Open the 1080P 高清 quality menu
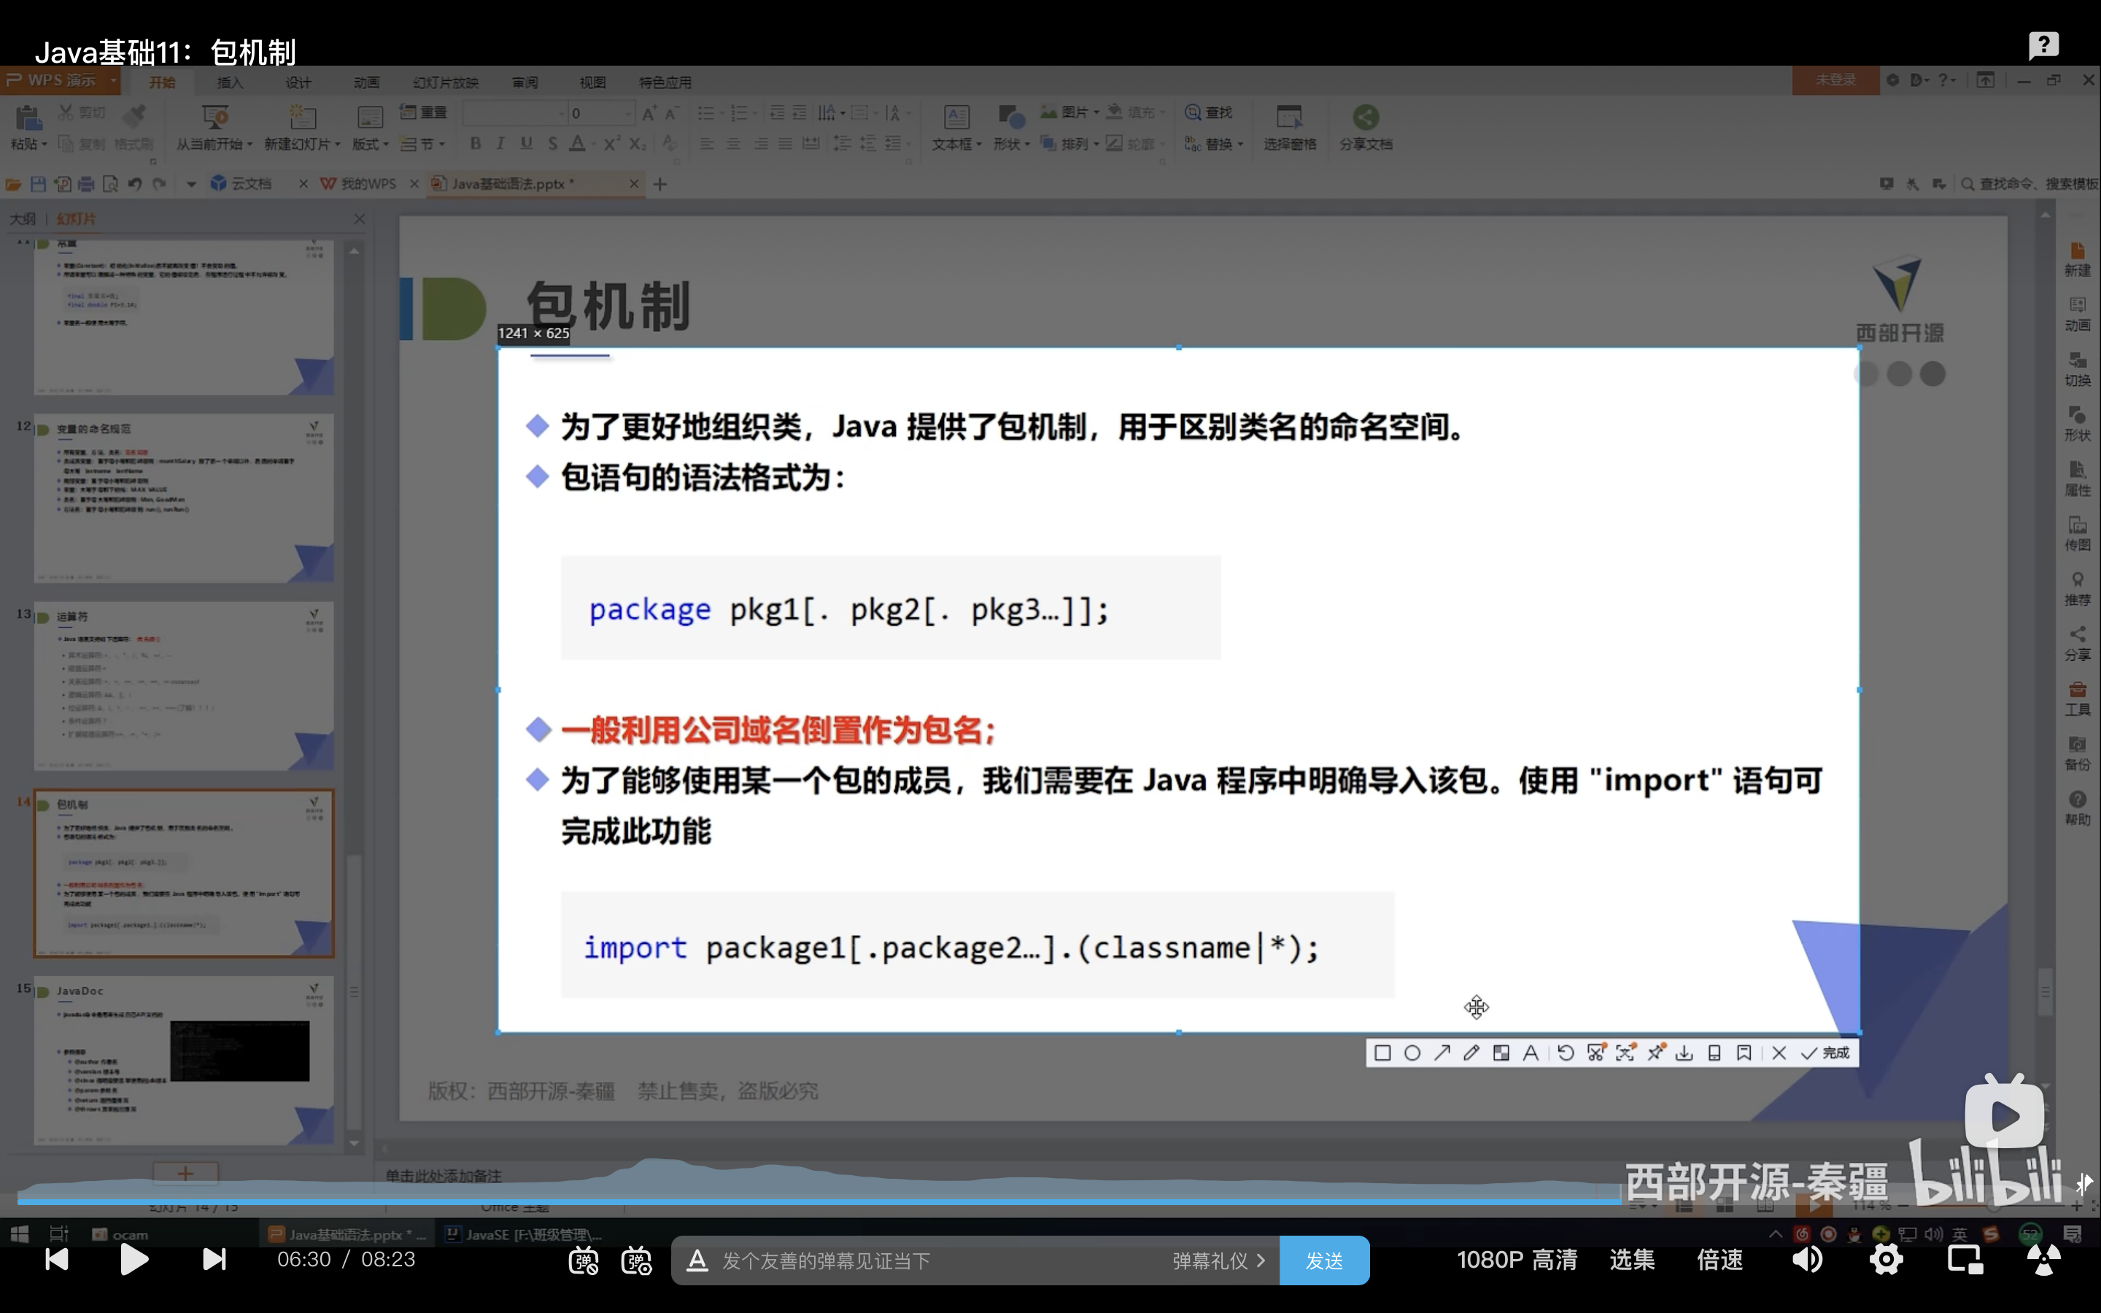Image resolution: width=2101 pixels, height=1313 pixels. point(1516,1260)
